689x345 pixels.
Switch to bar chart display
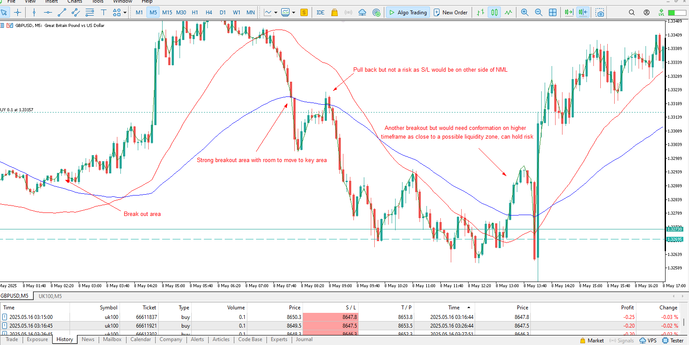(480, 13)
